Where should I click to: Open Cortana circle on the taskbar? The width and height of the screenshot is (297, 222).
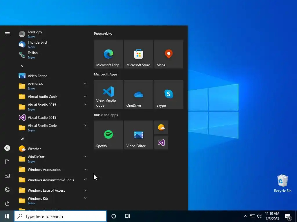pyautogui.click(x=114, y=216)
